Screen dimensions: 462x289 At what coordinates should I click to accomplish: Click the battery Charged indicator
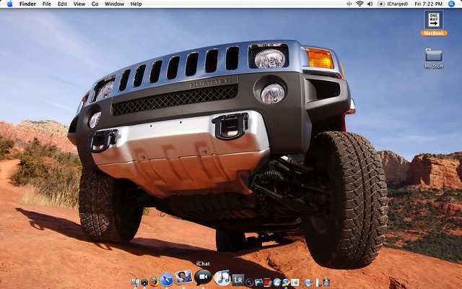point(393,4)
